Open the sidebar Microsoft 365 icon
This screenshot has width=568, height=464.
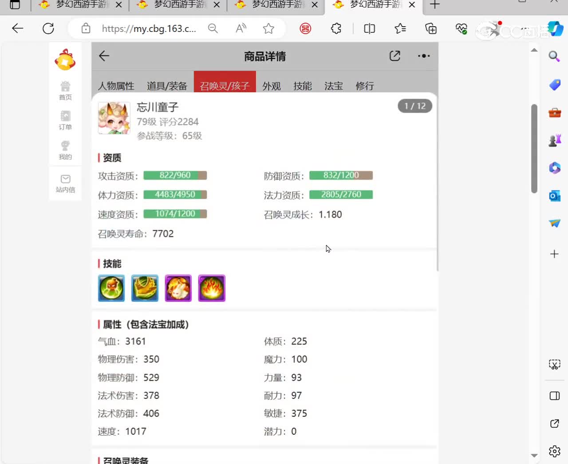pyautogui.click(x=555, y=168)
